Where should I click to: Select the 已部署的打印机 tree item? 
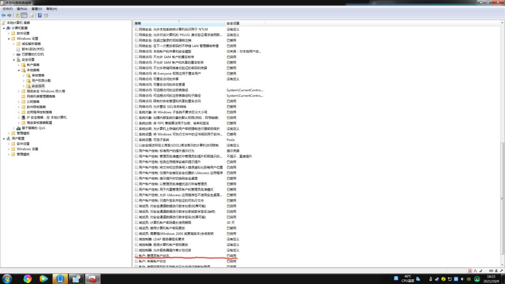33,54
